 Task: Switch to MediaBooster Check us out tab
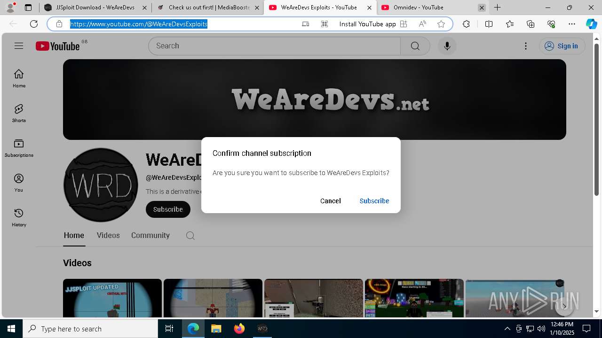tap(208, 8)
